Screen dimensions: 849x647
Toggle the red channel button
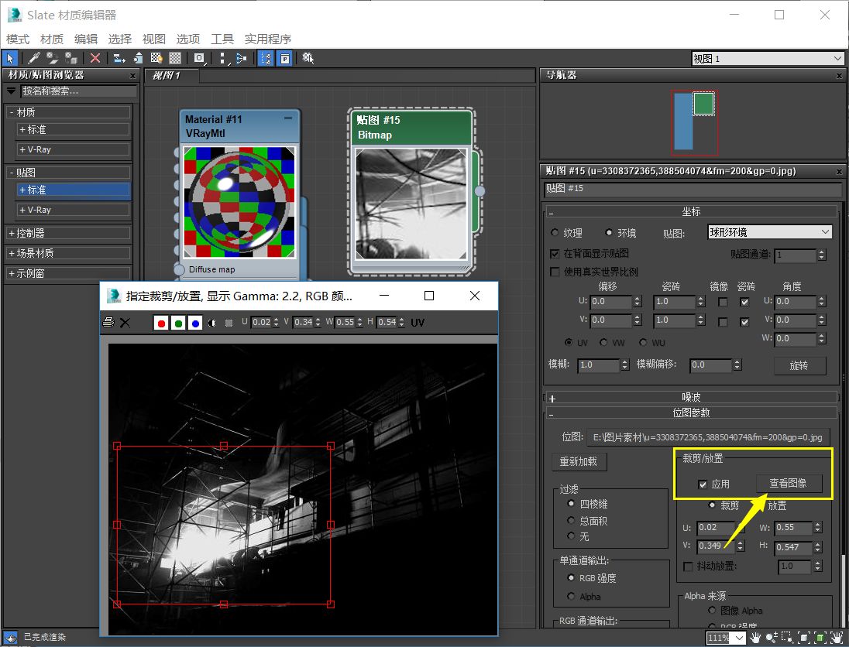(x=161, y=323)
